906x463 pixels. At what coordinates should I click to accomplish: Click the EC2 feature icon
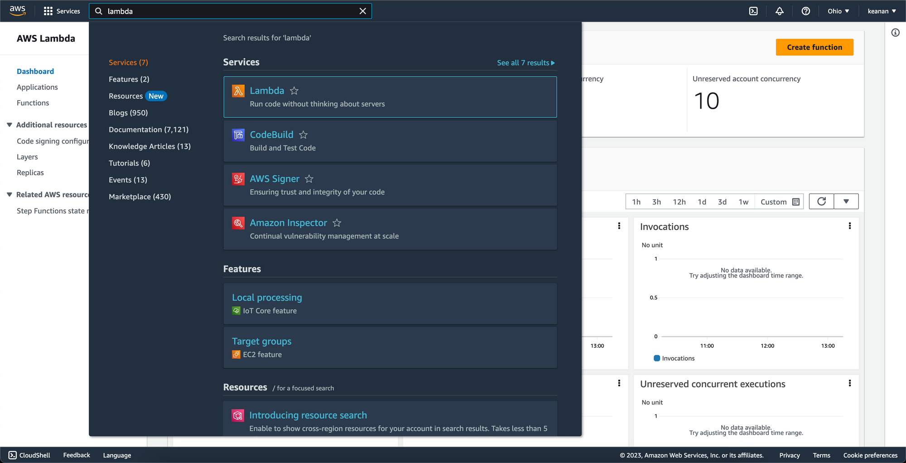[236, 355]
